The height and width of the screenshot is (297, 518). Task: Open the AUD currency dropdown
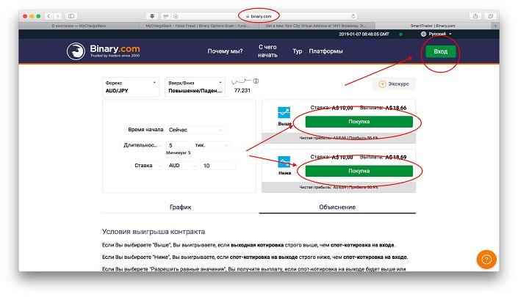pos(180,166)
